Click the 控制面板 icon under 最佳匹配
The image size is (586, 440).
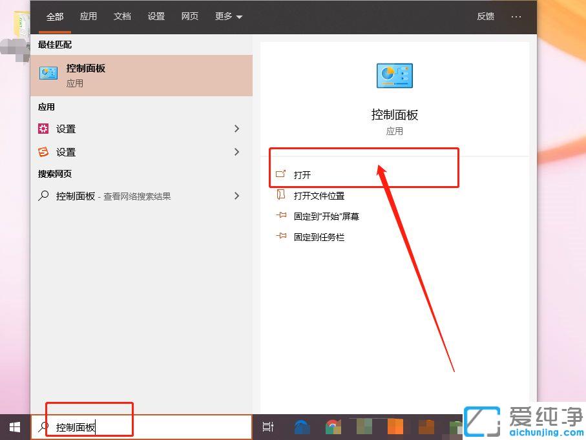coord(48,72)
